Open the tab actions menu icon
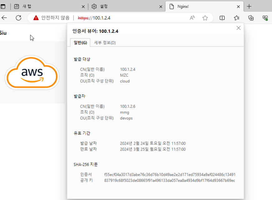272x200 pixels. coord(3,7)
